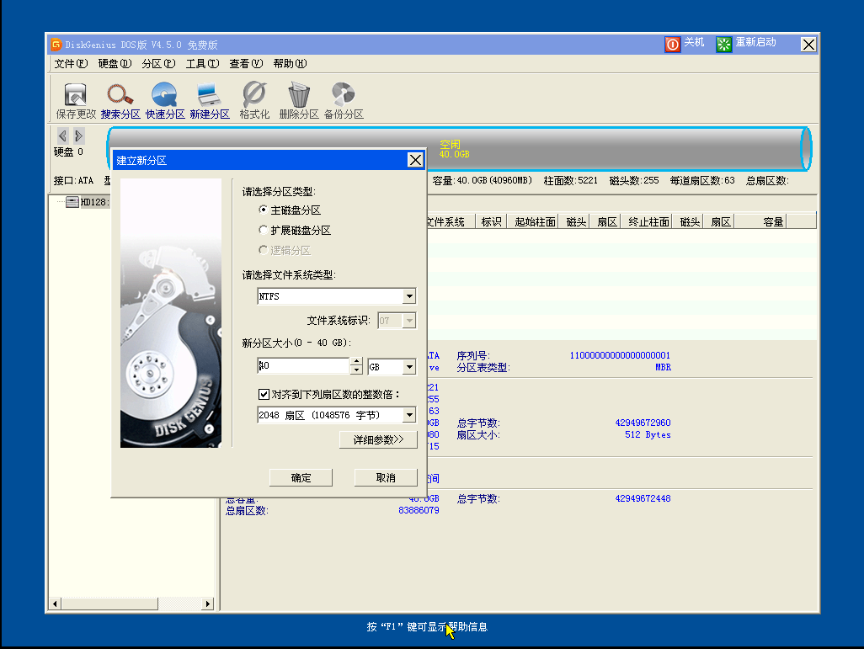Click the 确定 button to confirm
The image size is (864, 649).
point(301,477)
